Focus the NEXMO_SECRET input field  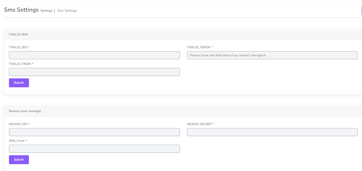tap(272, 132)
